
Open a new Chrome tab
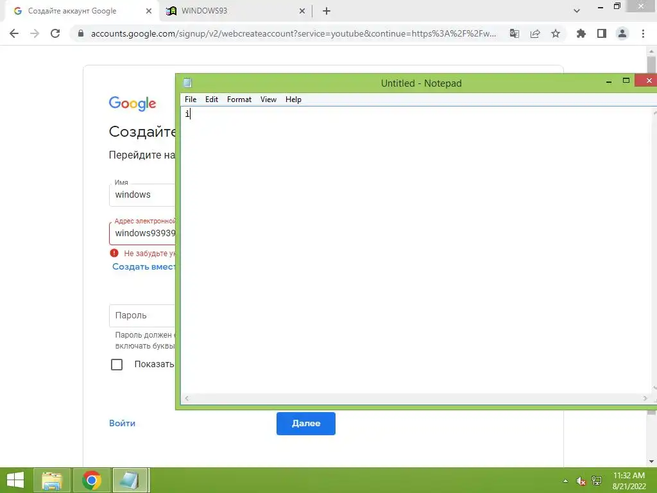coord(327,11)
